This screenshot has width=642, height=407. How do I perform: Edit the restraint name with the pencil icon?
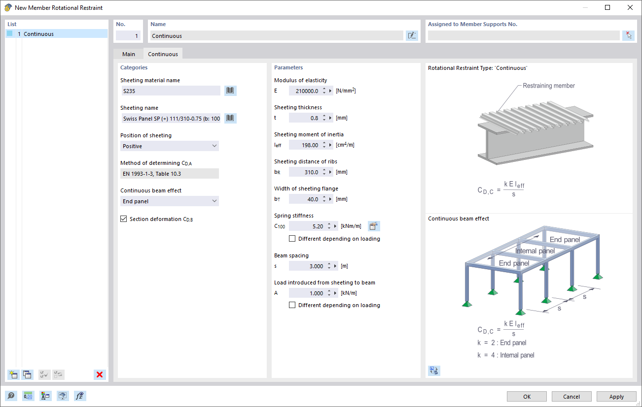tap(412, 35)
